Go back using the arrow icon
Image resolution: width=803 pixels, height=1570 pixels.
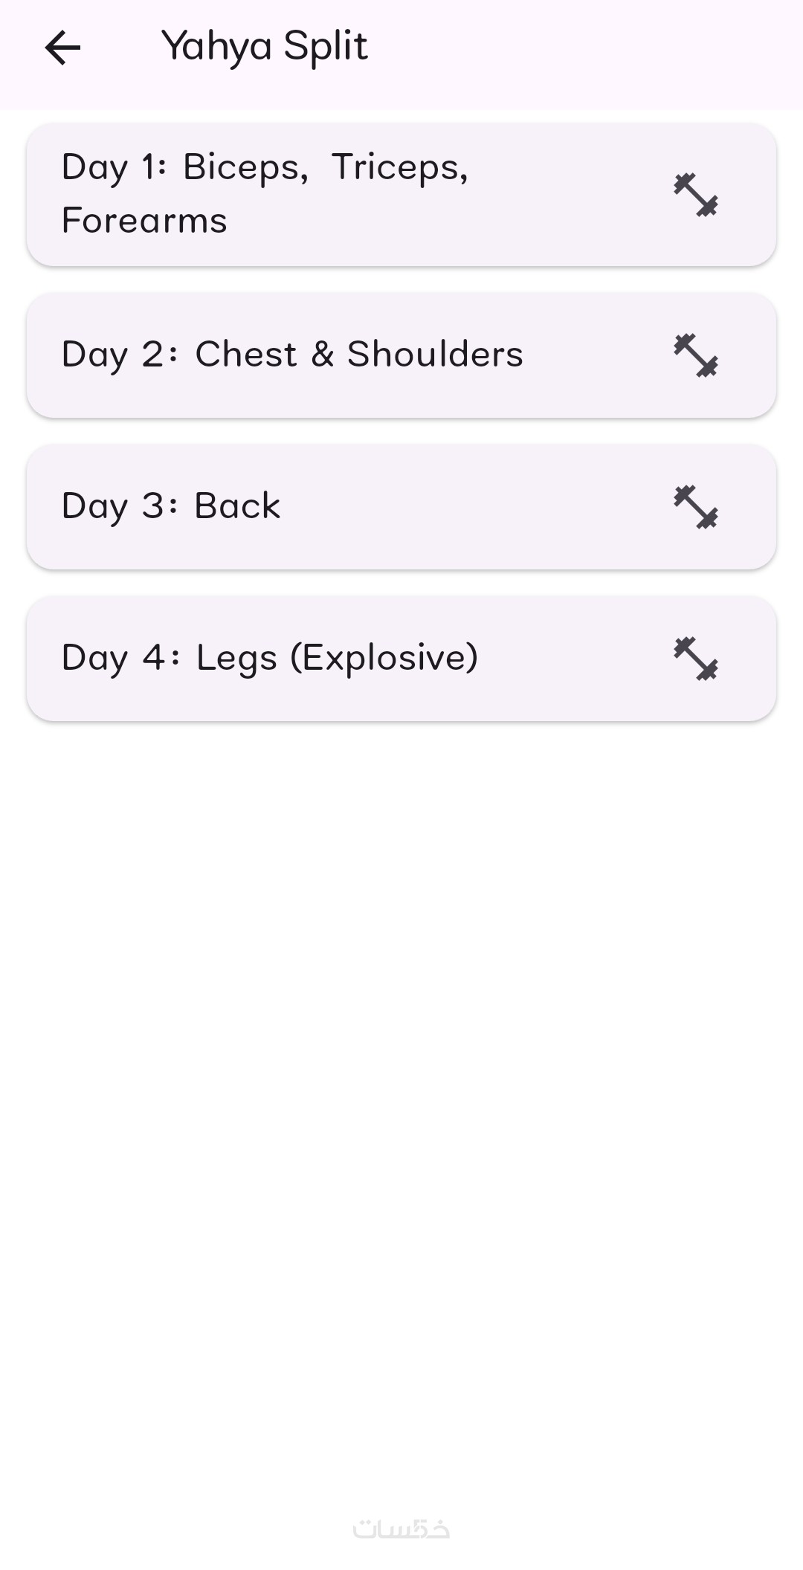click(x=62, y=48)
